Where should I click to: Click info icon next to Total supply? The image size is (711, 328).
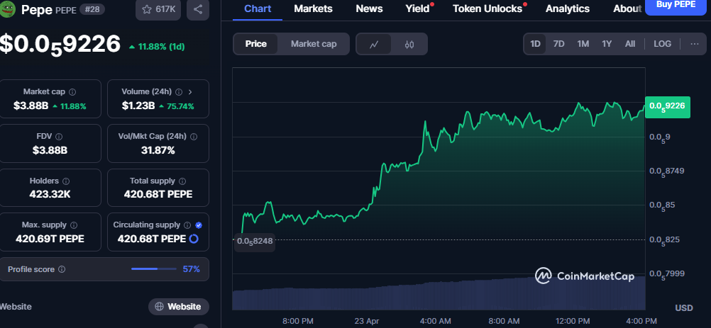pyautogui.click(x=182, y=181)
